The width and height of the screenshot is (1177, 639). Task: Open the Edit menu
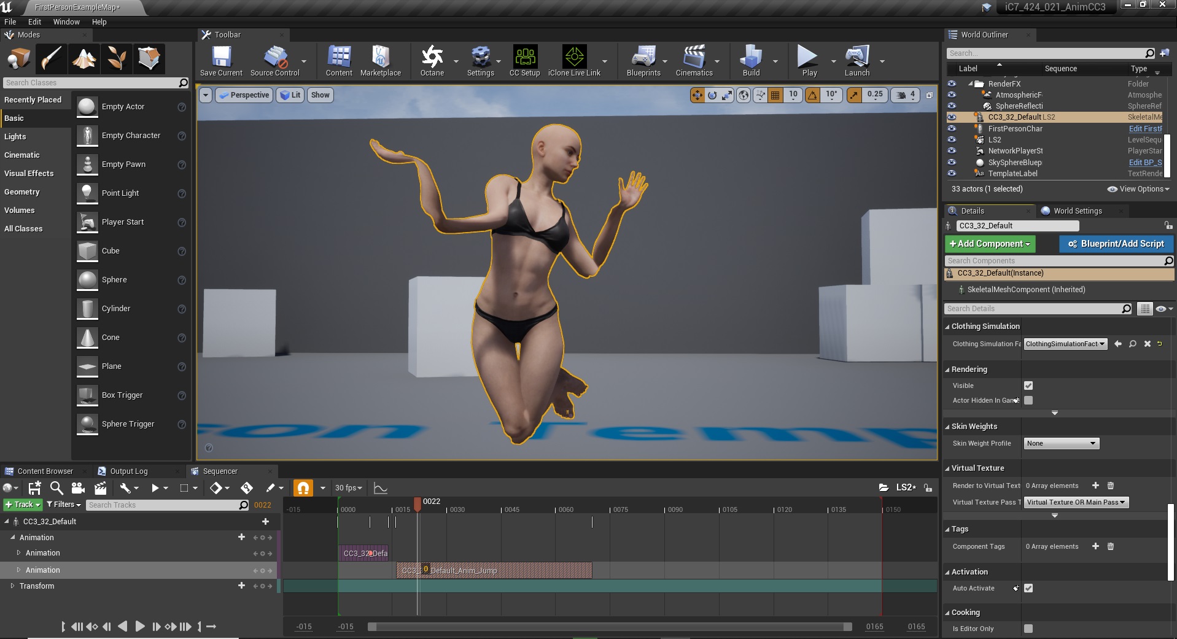click(34, 21)
